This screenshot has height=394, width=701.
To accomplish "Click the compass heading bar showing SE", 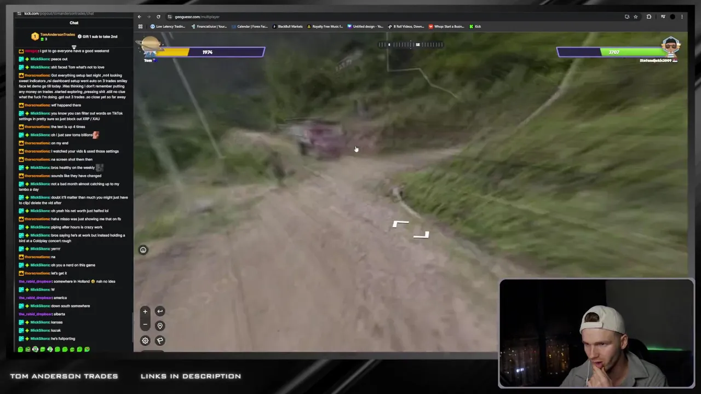I will click(x=411, y=44).
